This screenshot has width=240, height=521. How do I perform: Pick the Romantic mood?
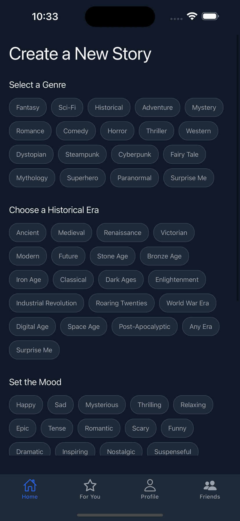coord(99,428)
